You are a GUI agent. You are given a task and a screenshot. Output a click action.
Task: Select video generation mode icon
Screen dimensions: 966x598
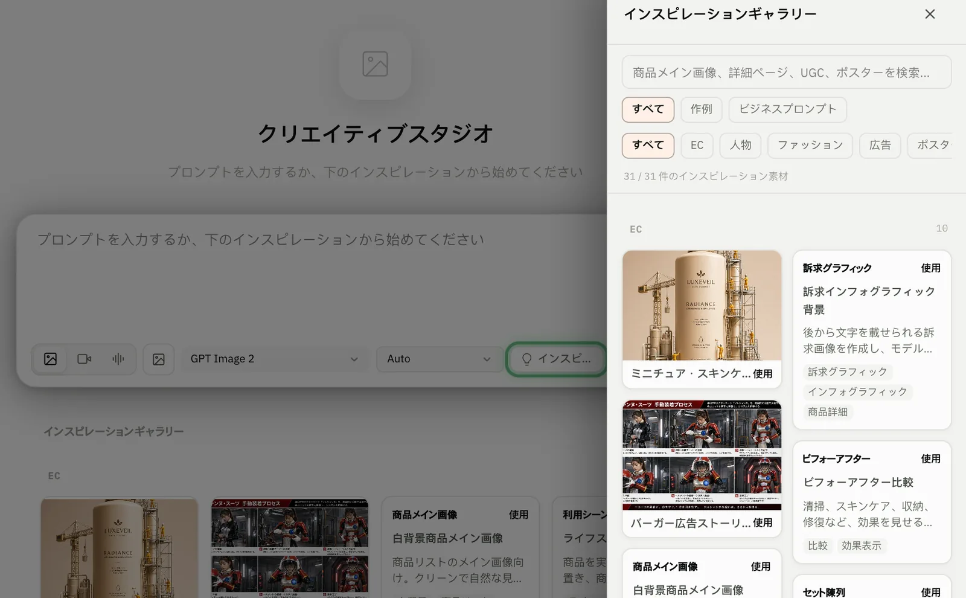pyautogui.click(x=85, y=359)
